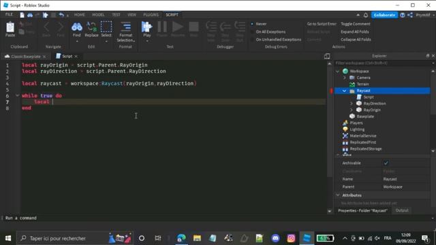The width and height of the screenshot is (436, 245).
Task: Expand the RayDirection tree node
Action: click(352, 103)
